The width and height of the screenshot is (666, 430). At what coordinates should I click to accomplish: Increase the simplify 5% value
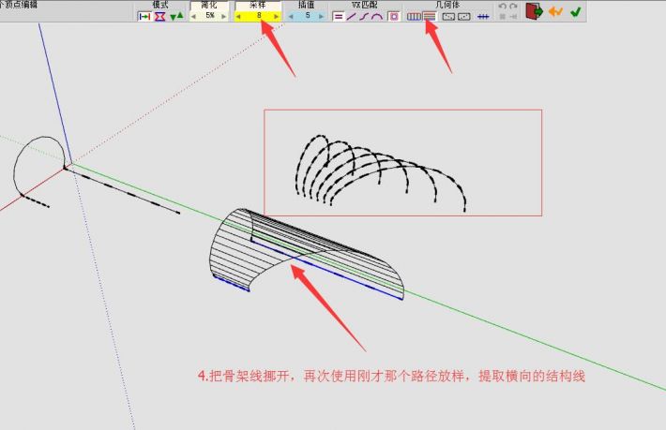(224, 17)
